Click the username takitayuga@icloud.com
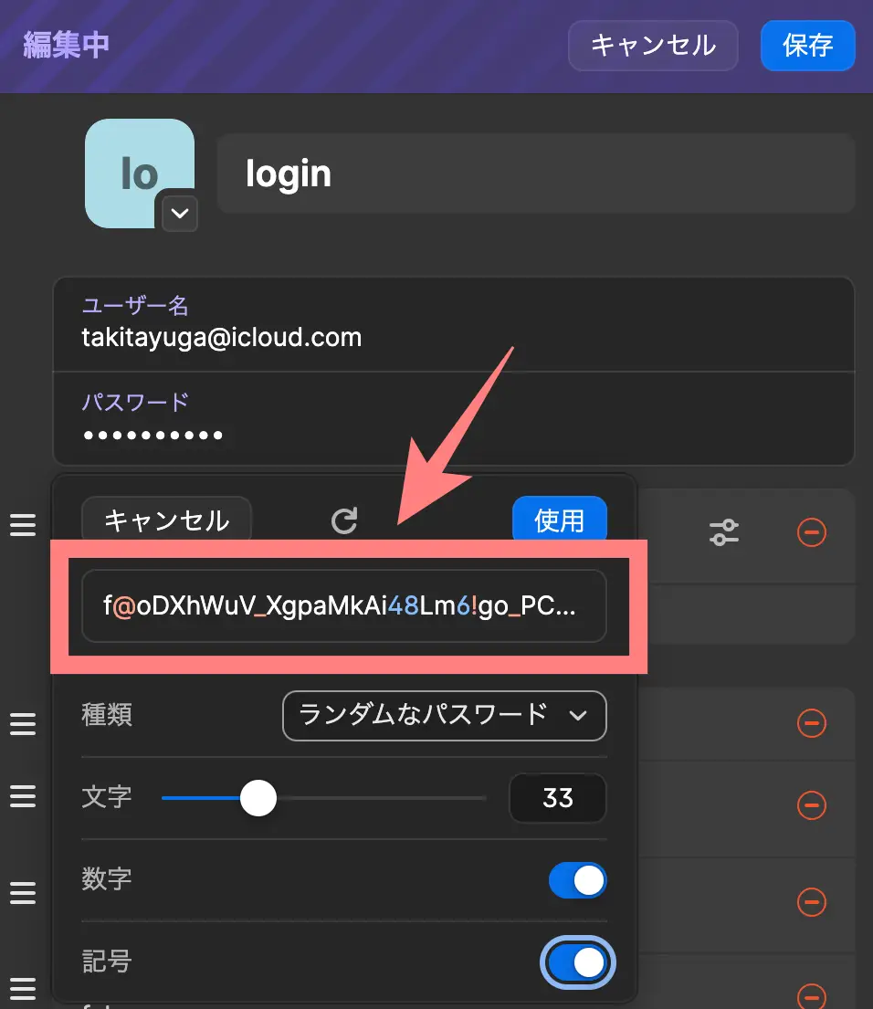 pyautogui.click(x=221, y=338)
